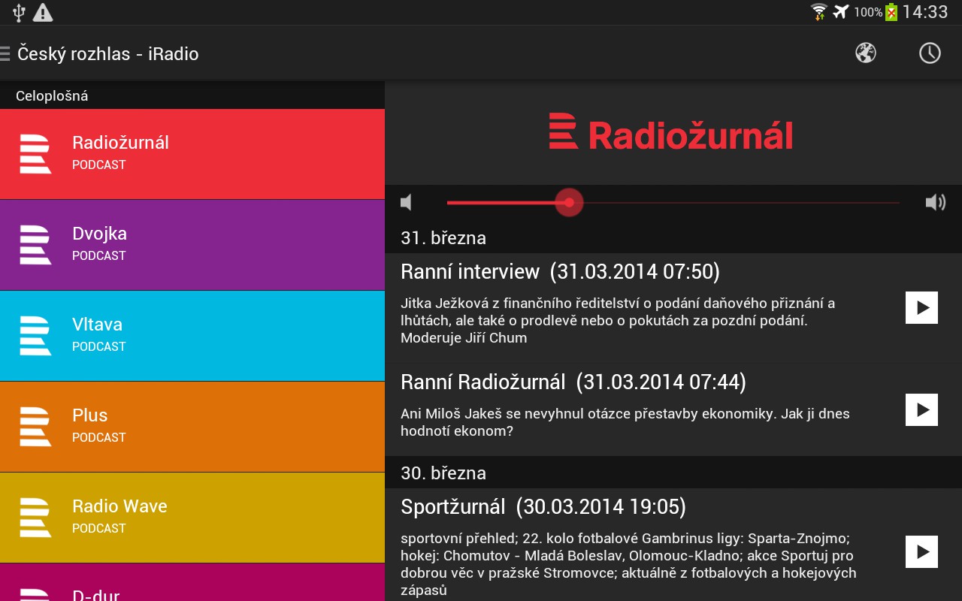The height and width of the screenshot is (601, 962).
Task: Tap the Plus station logo icon
Action: coord(35,427)
